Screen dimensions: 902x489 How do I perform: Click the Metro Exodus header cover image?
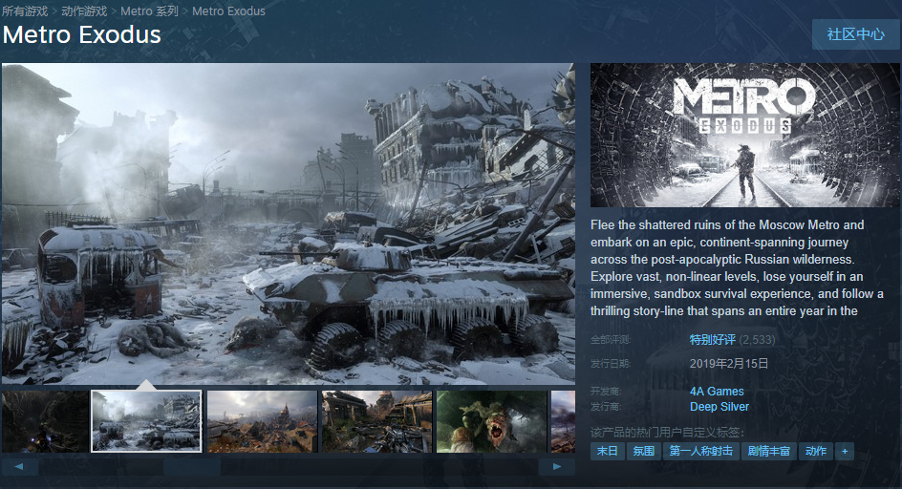[x=745, y=136]
